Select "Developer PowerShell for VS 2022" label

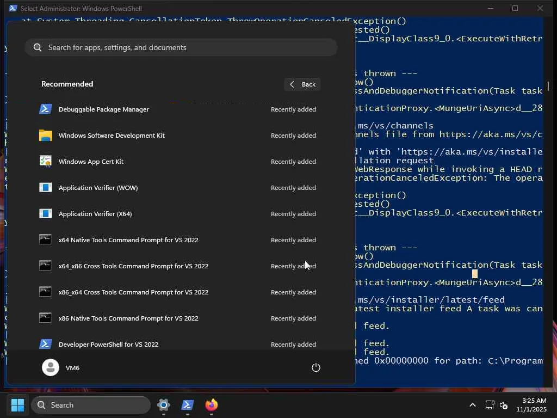[x=108, y=345]
